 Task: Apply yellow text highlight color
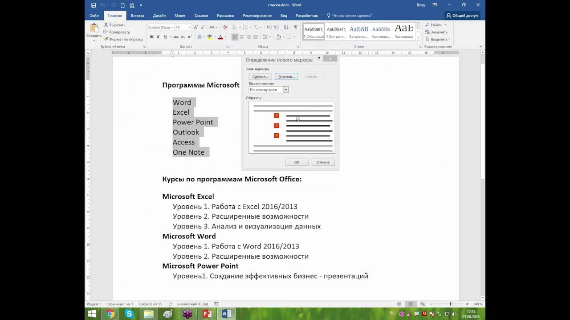coord(210,37)
